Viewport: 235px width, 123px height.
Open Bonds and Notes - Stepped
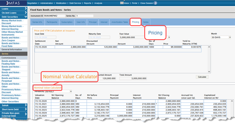click(x=11, y=68)
